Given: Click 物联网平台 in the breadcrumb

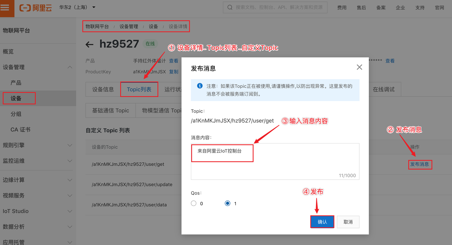Looking at the screenshot, I should (x=97, y=26).
